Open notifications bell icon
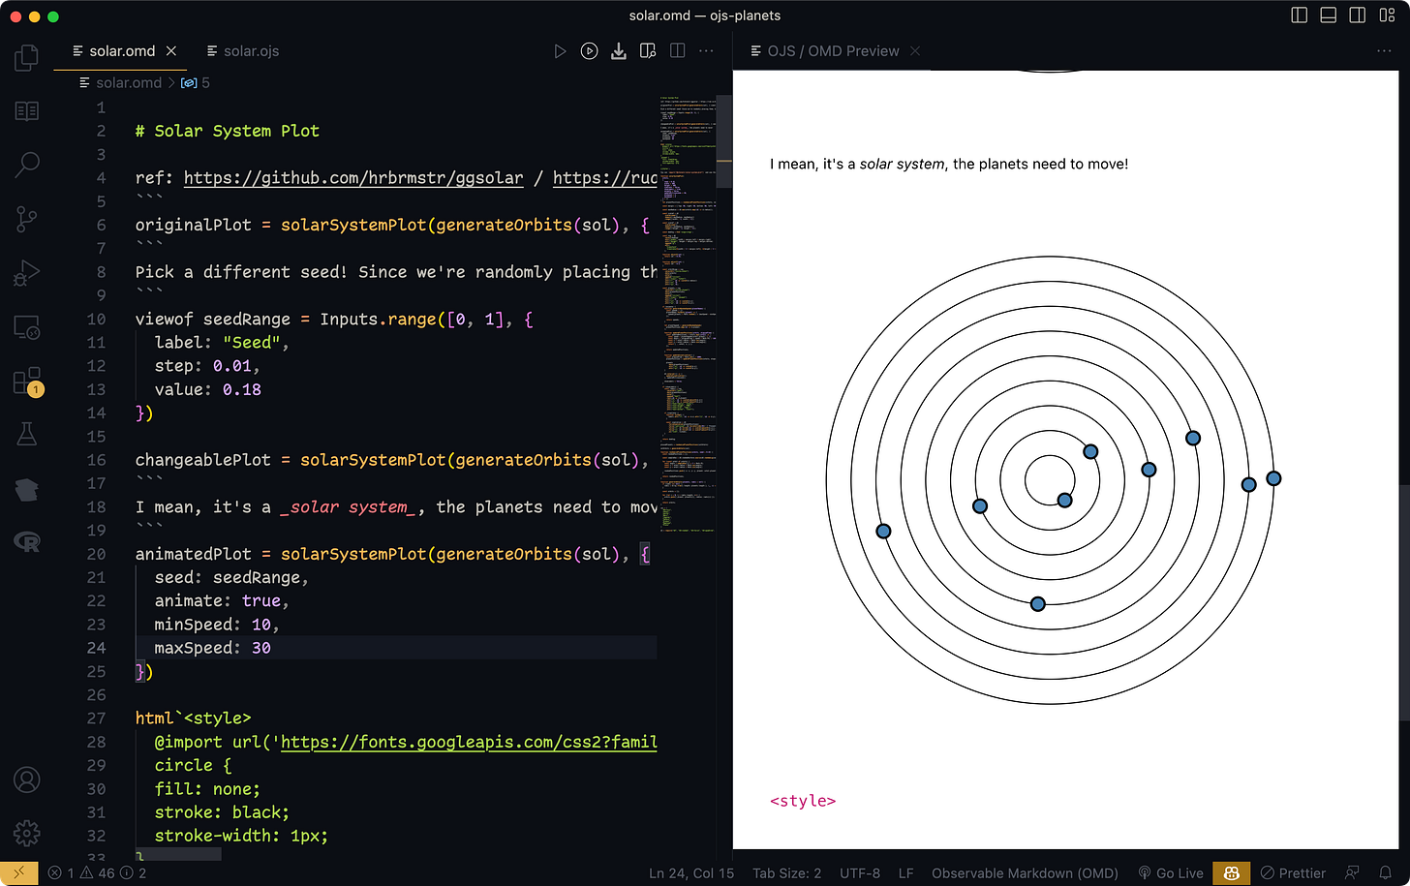This screenshot has height=886, width=1410. click(1386, 873)
